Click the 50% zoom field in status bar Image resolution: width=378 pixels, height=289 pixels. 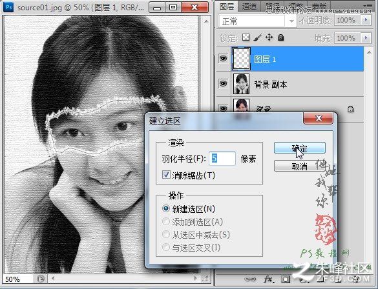(17, 279)
